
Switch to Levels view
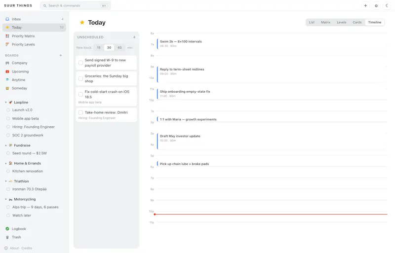(x=341, y=22)
